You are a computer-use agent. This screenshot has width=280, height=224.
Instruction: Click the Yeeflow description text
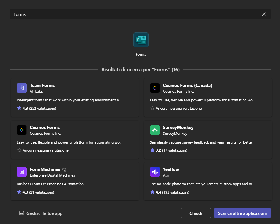(202, 184)
